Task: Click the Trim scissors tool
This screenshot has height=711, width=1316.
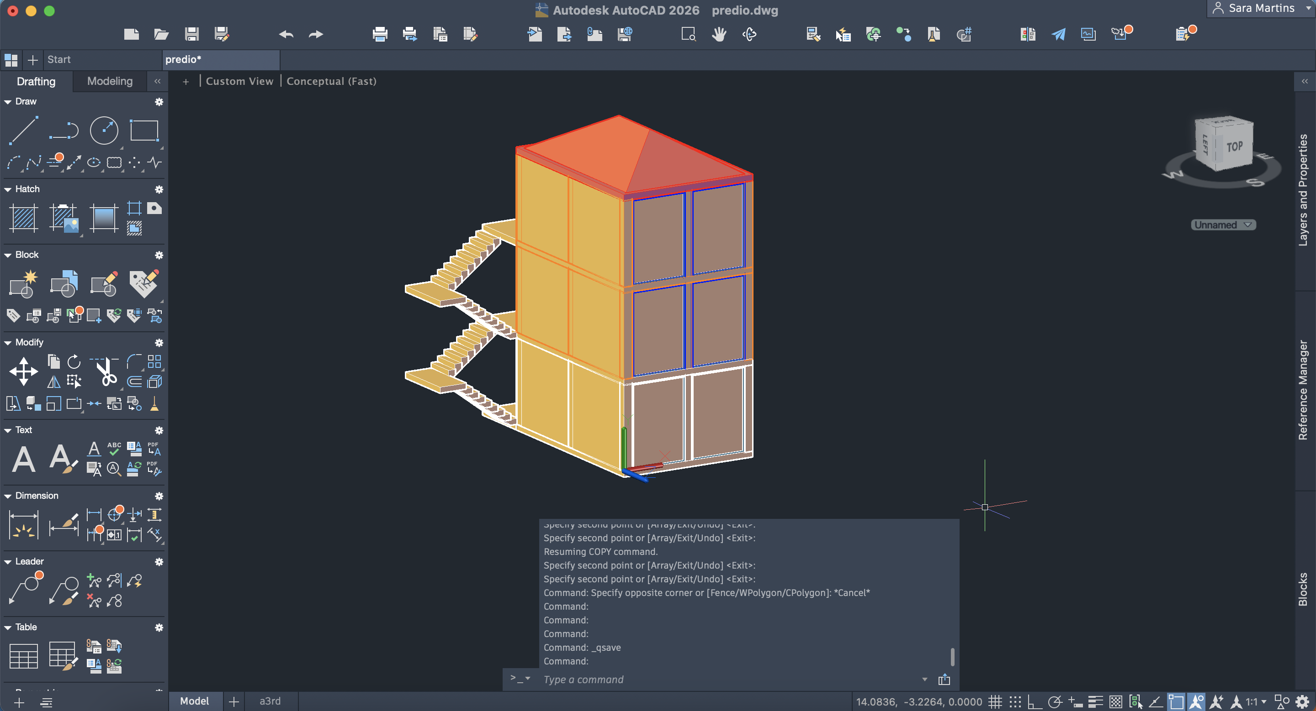Action: point(106,372)
